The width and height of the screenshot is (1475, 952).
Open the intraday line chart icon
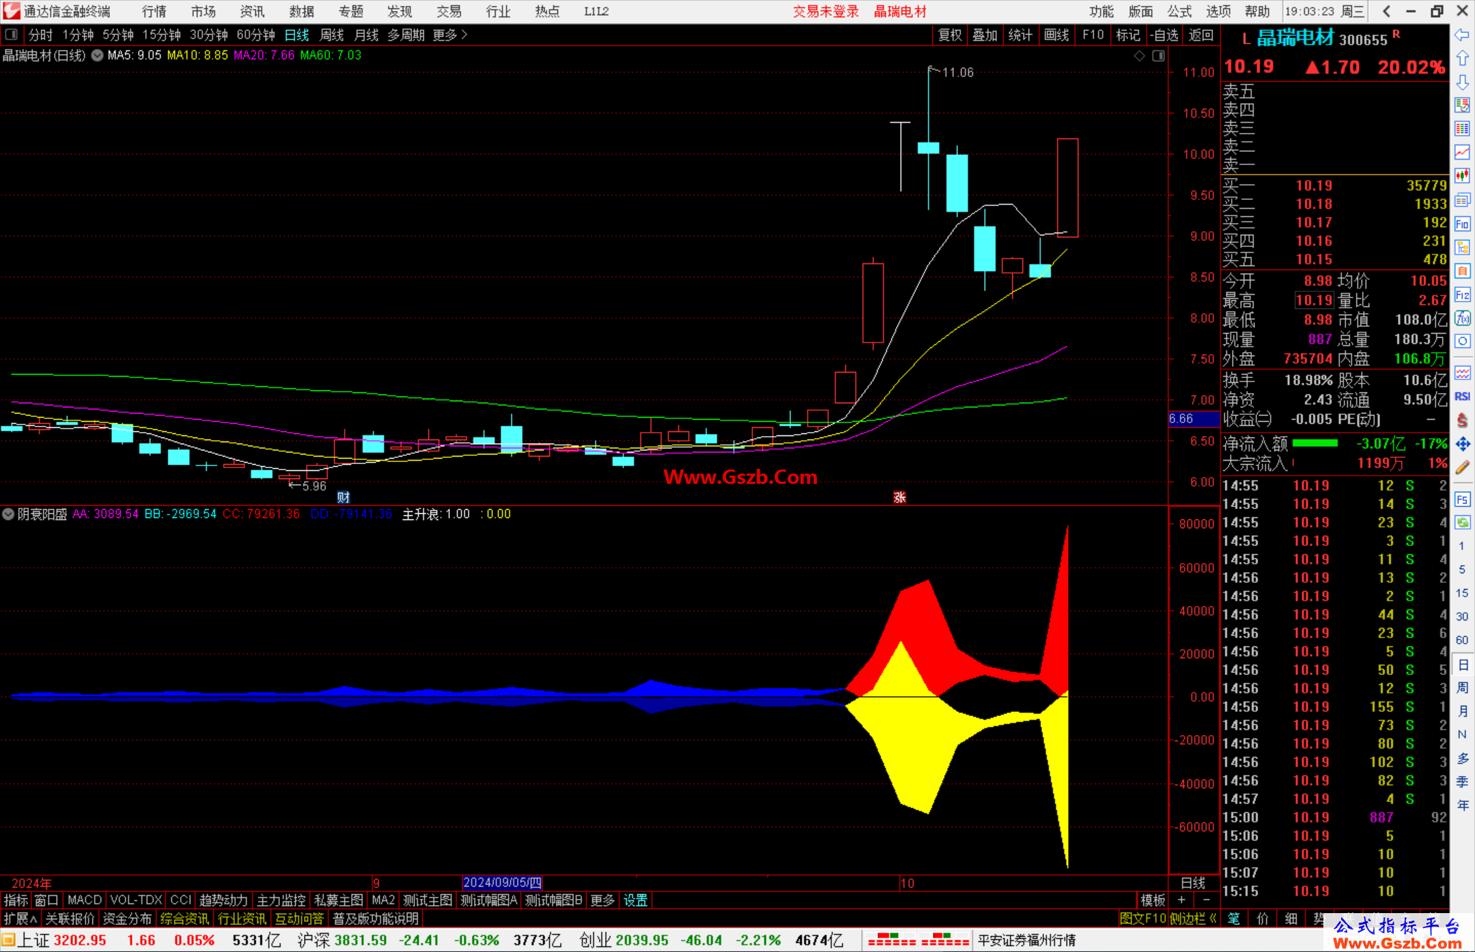pos(1462,152)
